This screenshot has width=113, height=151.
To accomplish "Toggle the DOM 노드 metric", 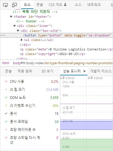I will pos(6,97).
